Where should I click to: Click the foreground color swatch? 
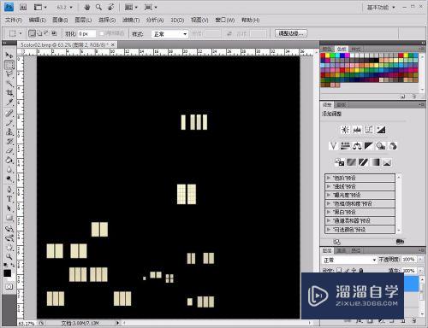tap(7, 273)
